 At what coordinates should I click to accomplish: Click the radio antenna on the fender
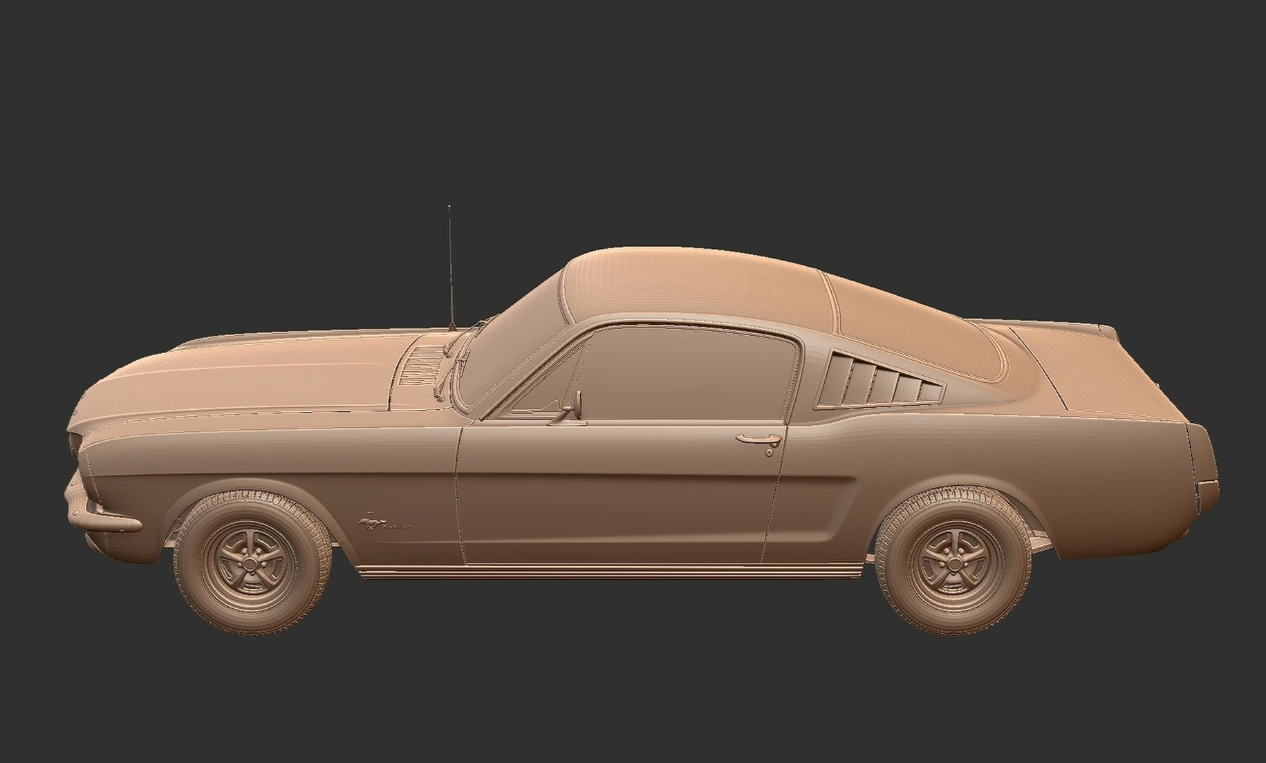pyautogui.click(x=450, y=268)
